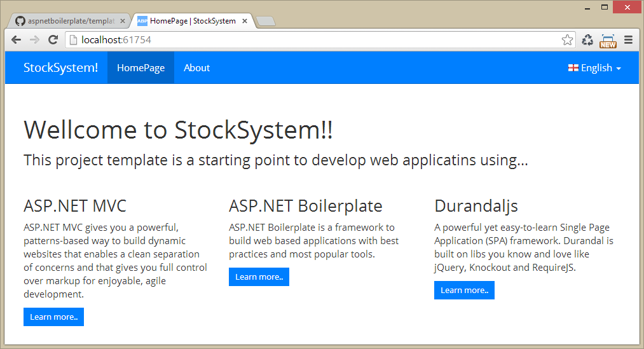Go to the About nav item
Image resolution: width=644 pixels, height=349 pixels.
tap(196, 68)
